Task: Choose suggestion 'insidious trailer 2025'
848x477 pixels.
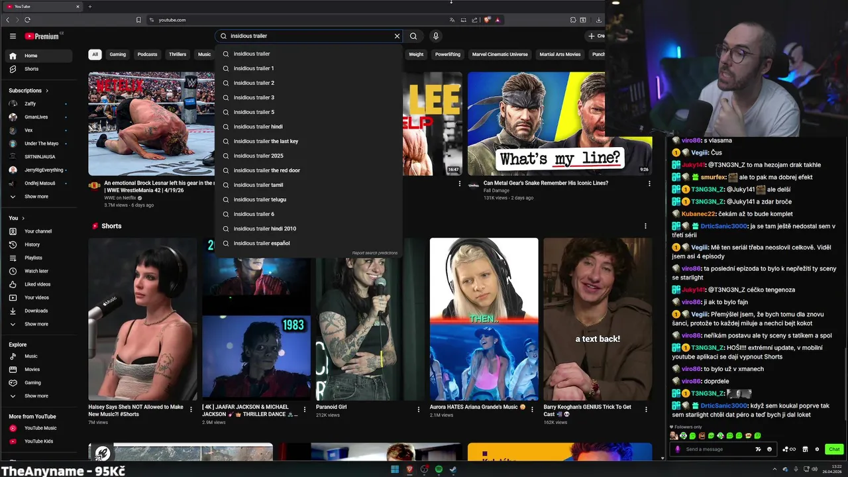Action: coord(309,156)
